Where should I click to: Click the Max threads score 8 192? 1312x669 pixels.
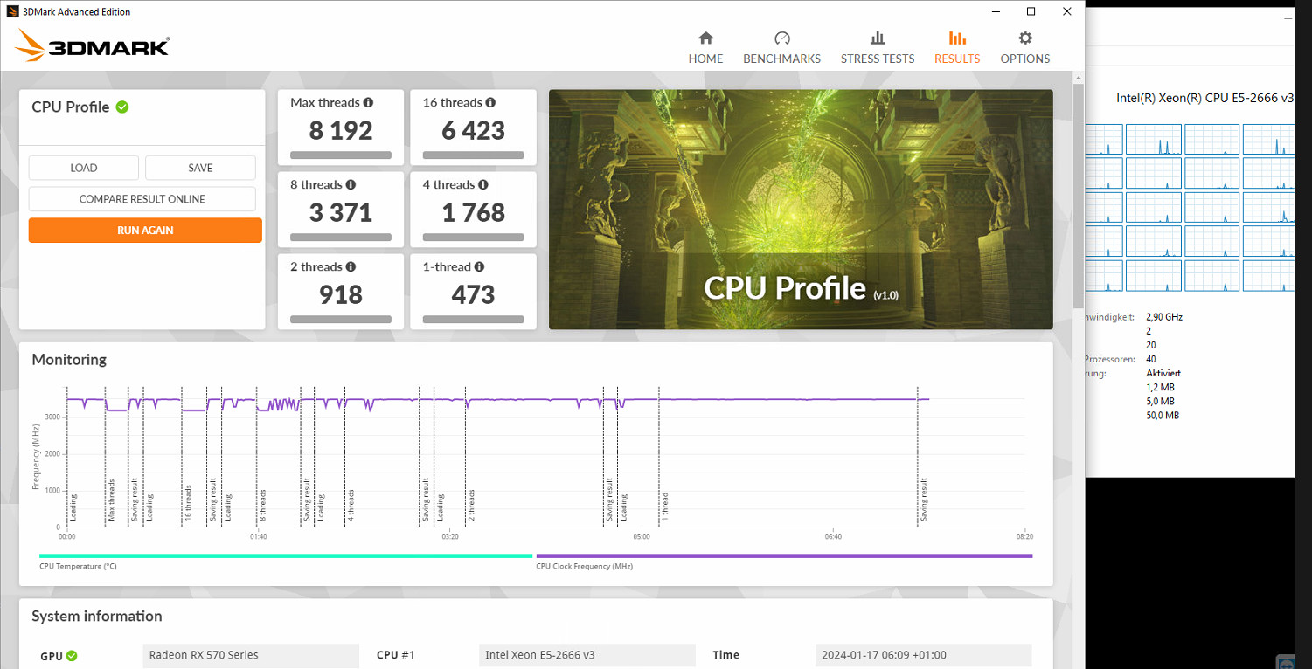pyautogui.click(x=341, y=131)
